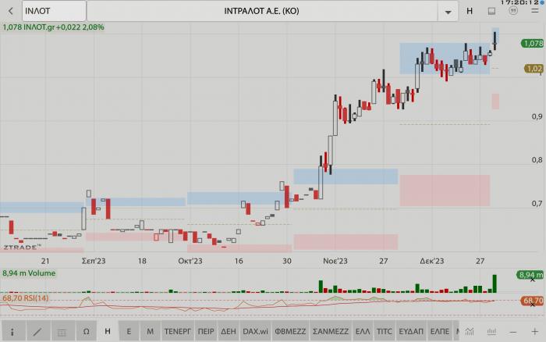Select the DAX.wi watchlist tab
The width and height of the screenshot is (546, 342).
[x=256, y=331]
